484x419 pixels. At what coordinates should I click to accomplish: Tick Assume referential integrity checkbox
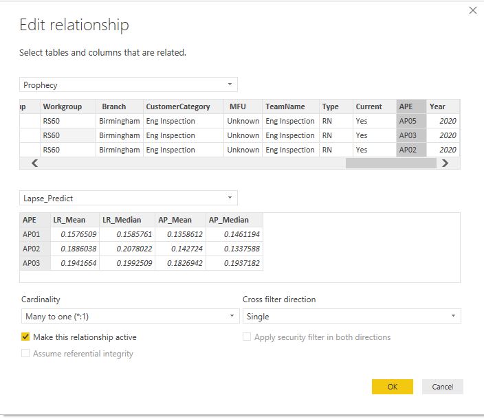[25, 353]
